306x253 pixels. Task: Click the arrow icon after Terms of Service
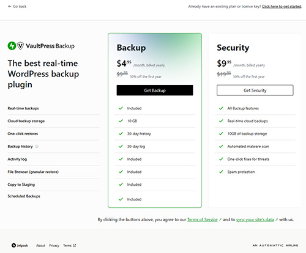[x=220, y=219]
